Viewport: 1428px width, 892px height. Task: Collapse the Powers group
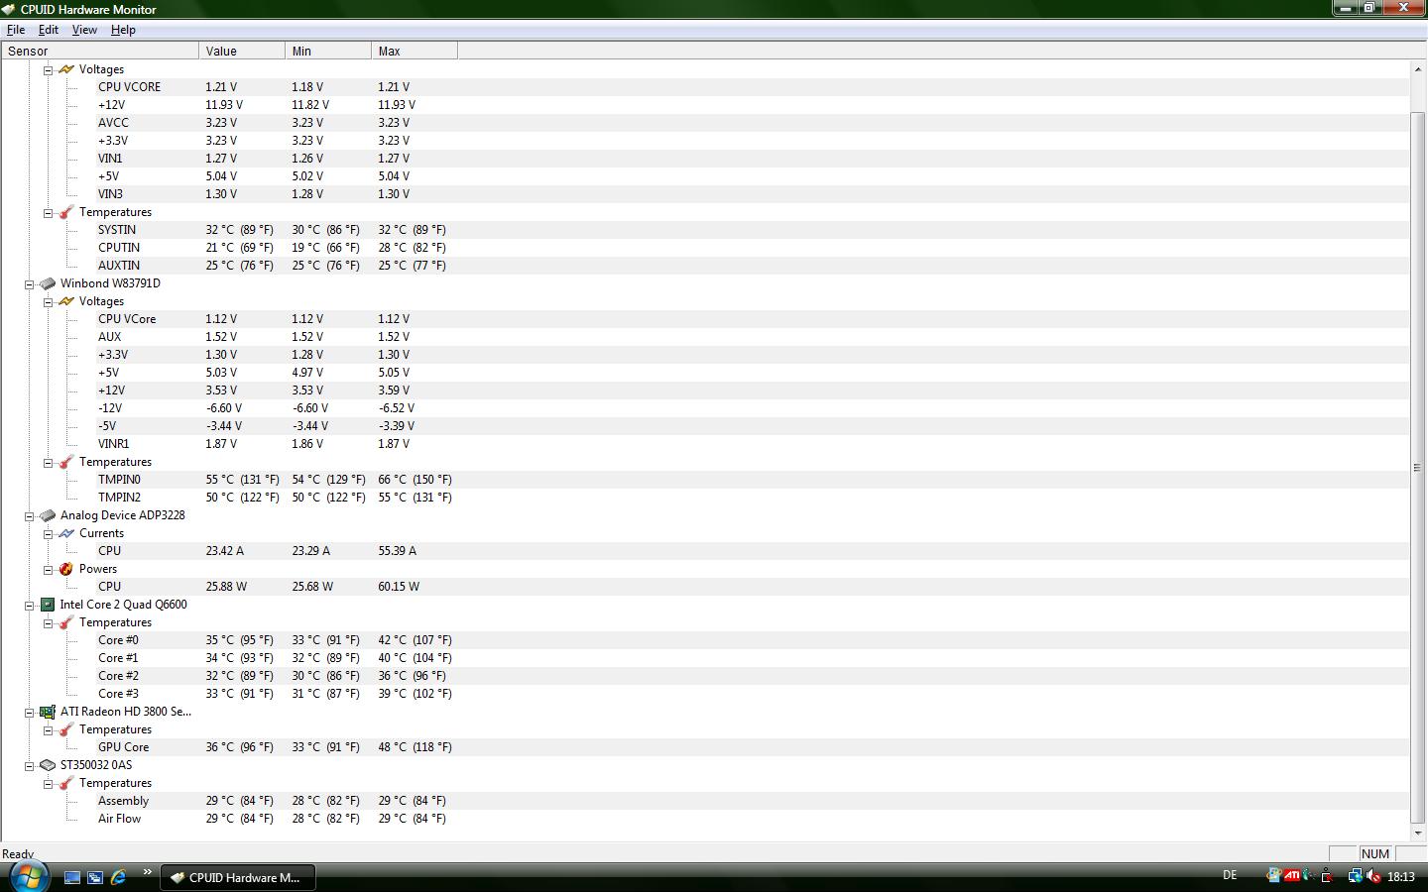click(48, 569)
